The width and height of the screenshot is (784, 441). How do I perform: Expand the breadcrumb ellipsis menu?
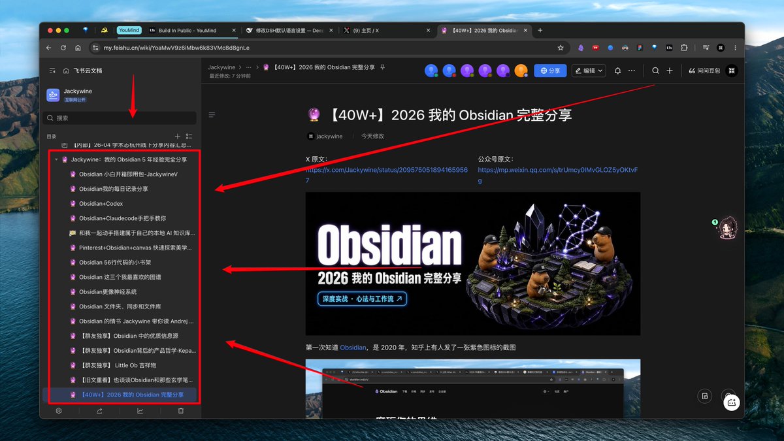249,67
